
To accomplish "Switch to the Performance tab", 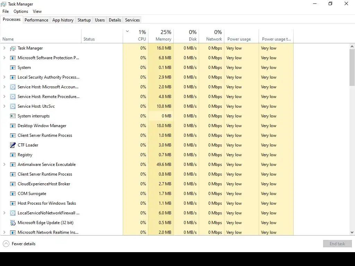I will 36,20.
